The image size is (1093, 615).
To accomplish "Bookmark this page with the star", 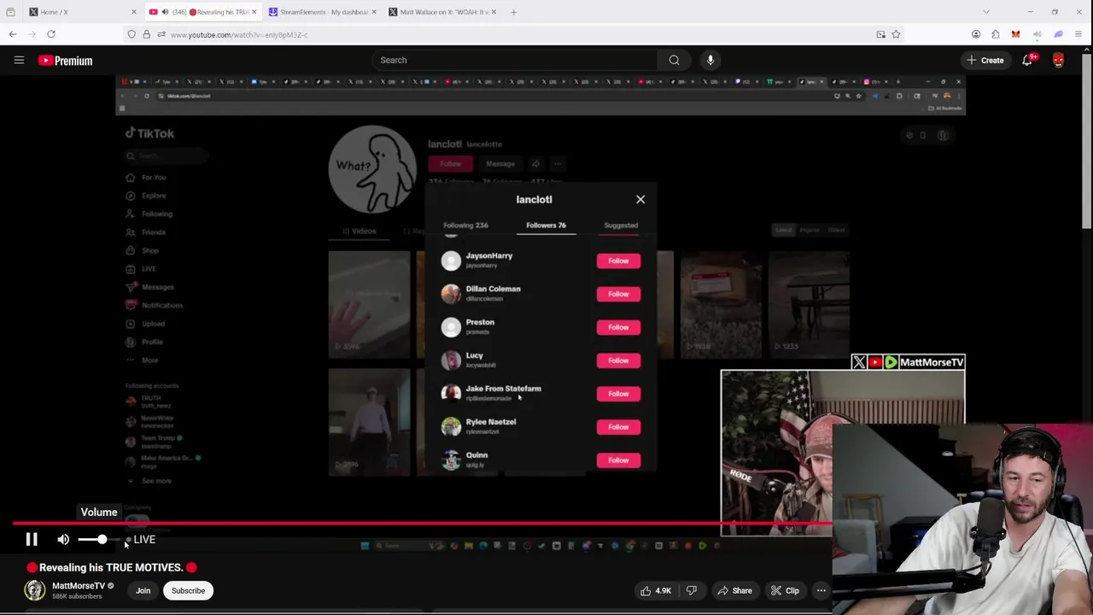I will point(896,34).
